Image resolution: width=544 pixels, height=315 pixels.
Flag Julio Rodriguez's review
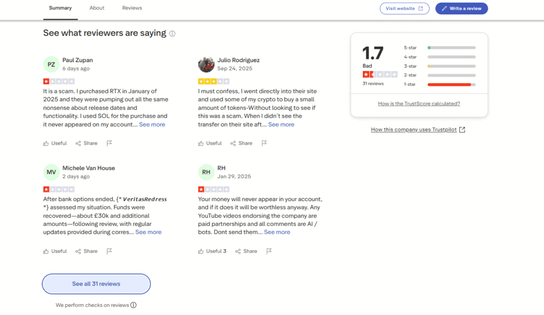point(264,143)
